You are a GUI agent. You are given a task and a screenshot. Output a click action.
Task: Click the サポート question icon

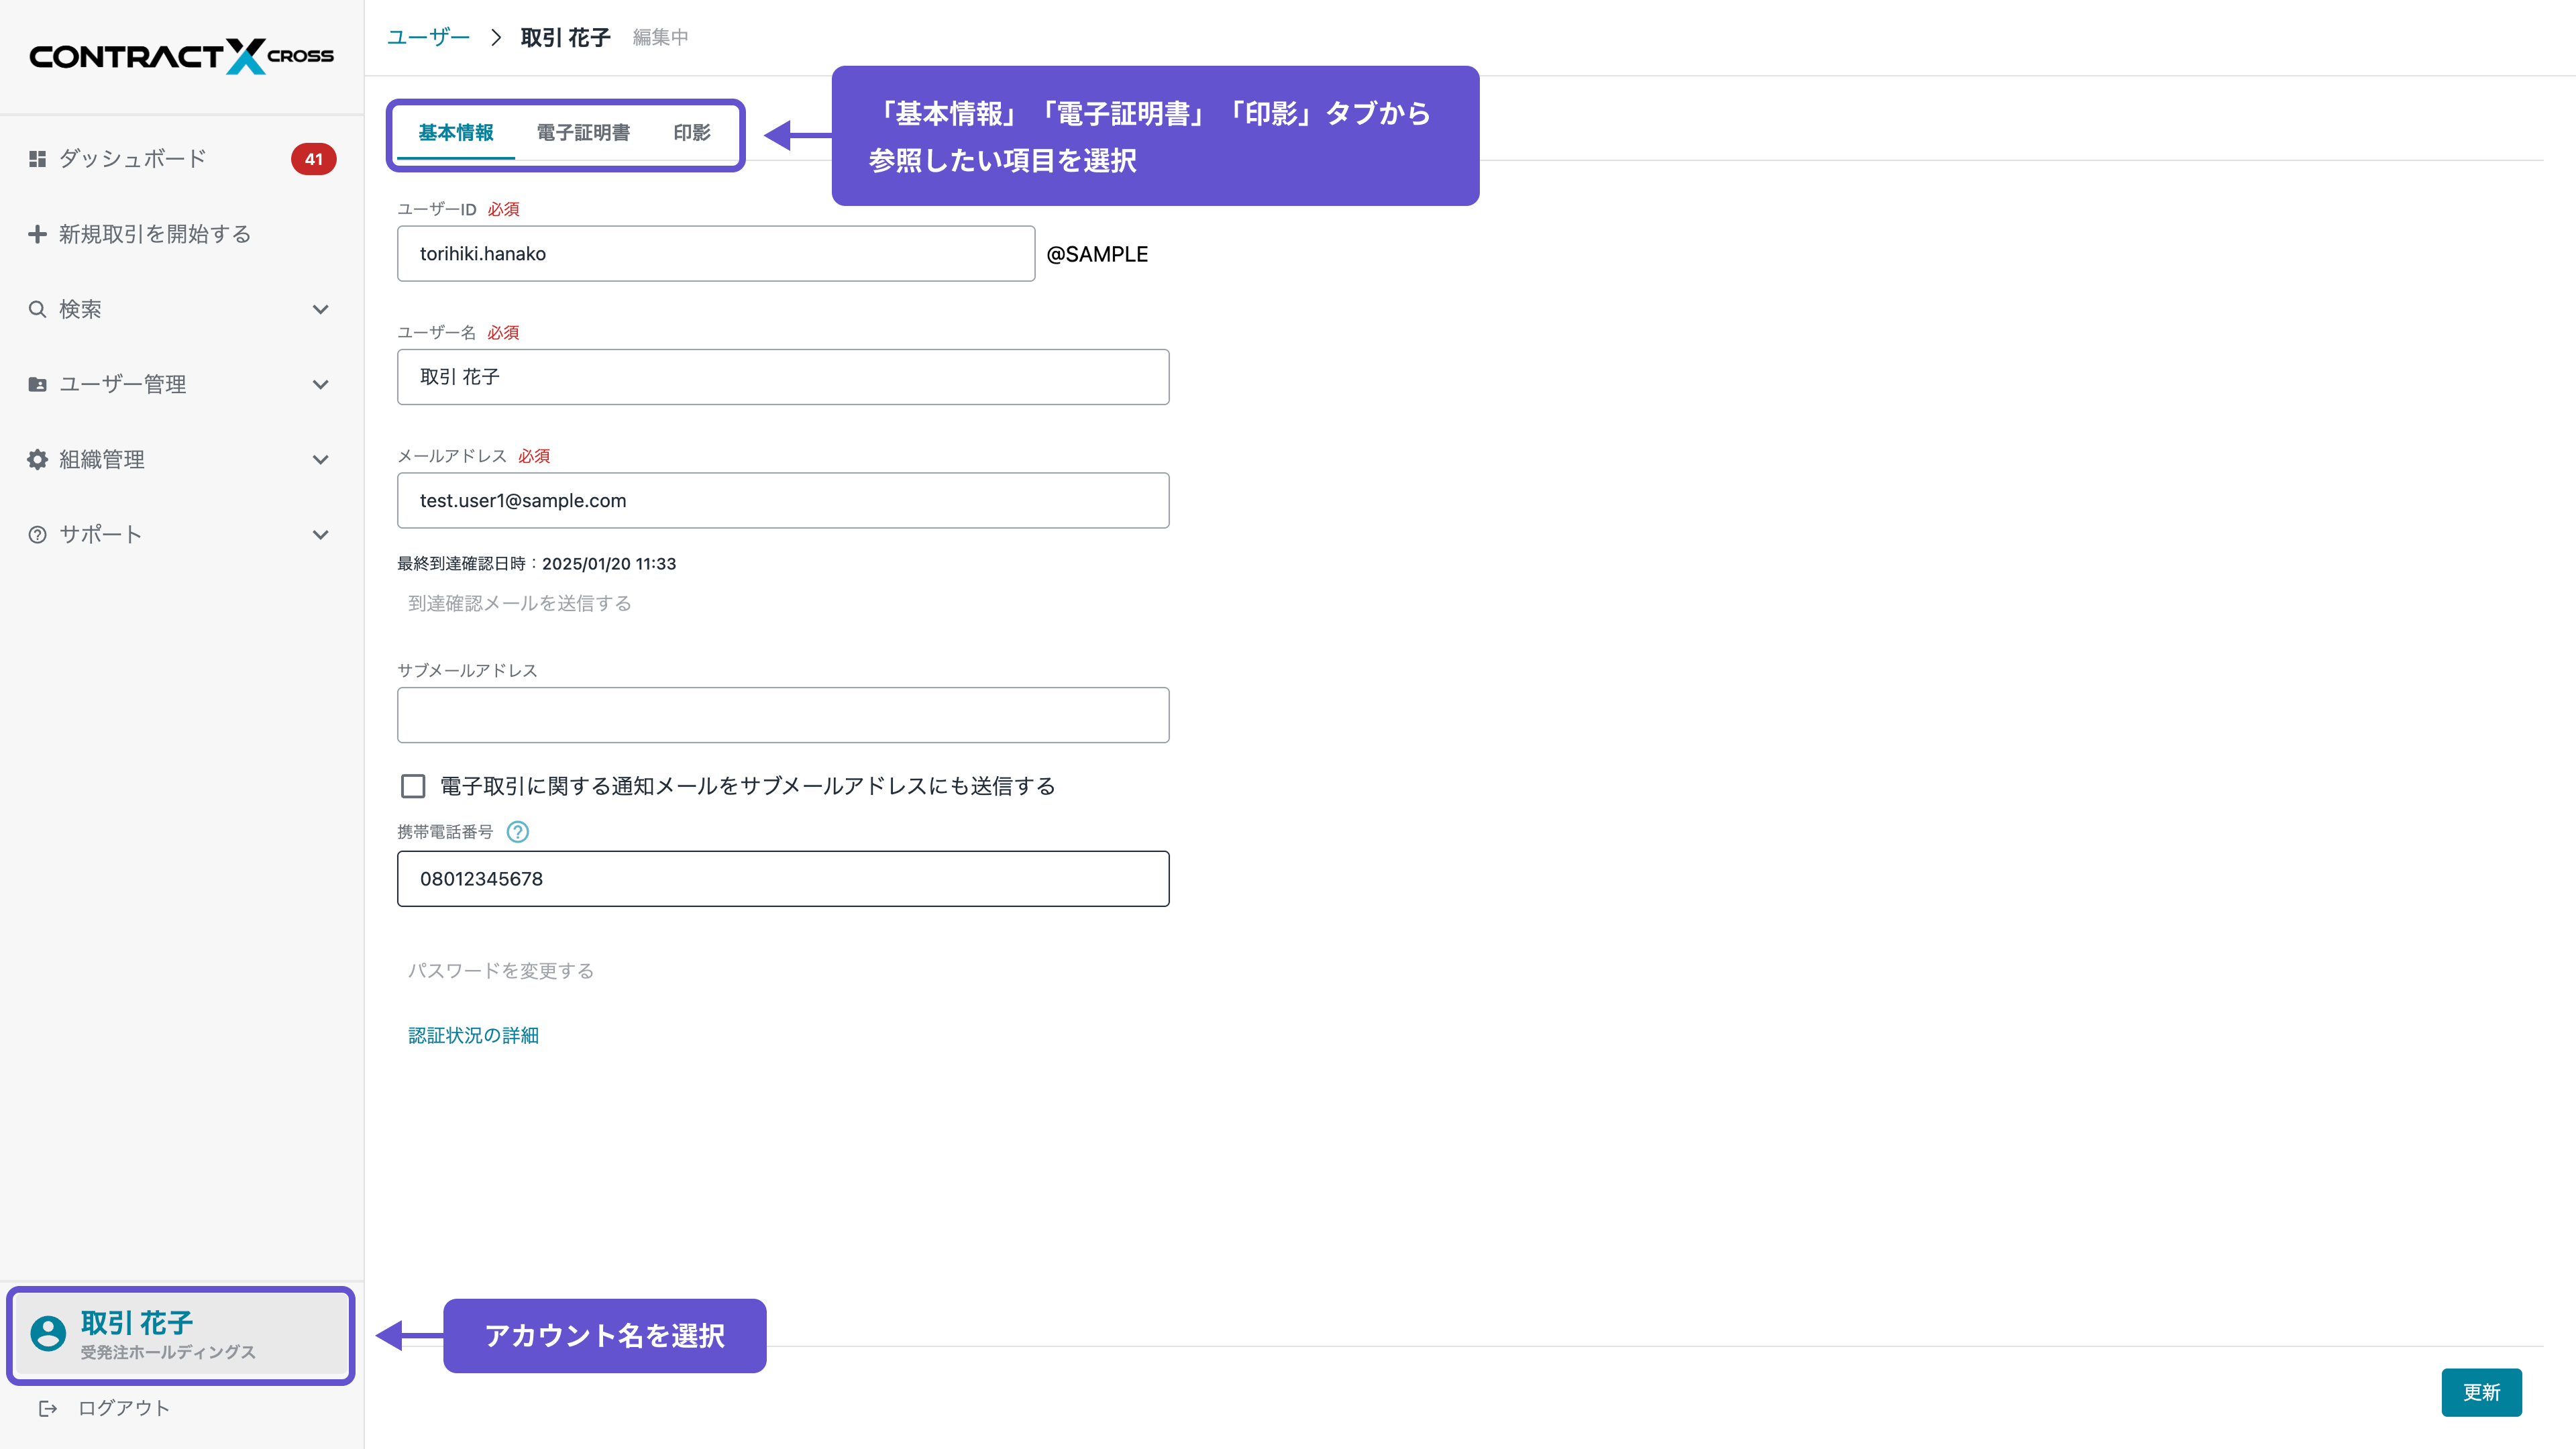(37, 534)
